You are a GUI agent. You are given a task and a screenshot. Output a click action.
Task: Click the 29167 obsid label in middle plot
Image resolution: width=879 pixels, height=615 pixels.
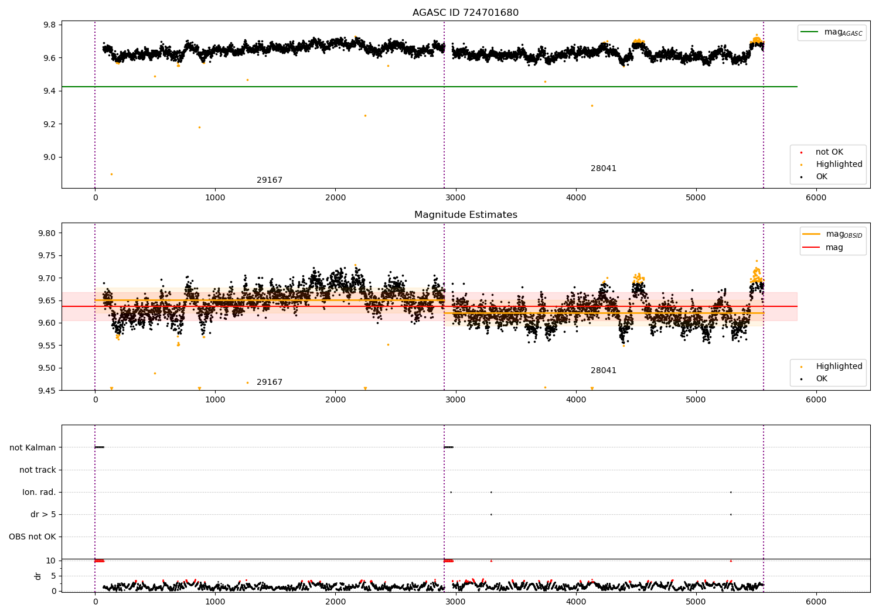(270, 382)
